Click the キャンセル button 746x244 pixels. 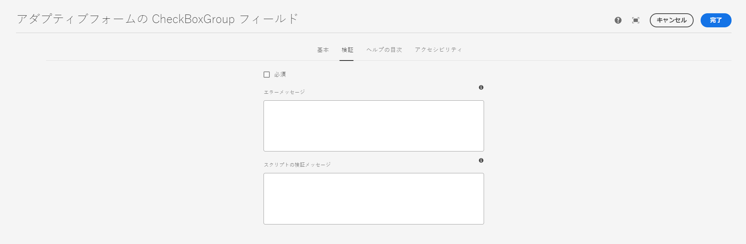(671, 20)
